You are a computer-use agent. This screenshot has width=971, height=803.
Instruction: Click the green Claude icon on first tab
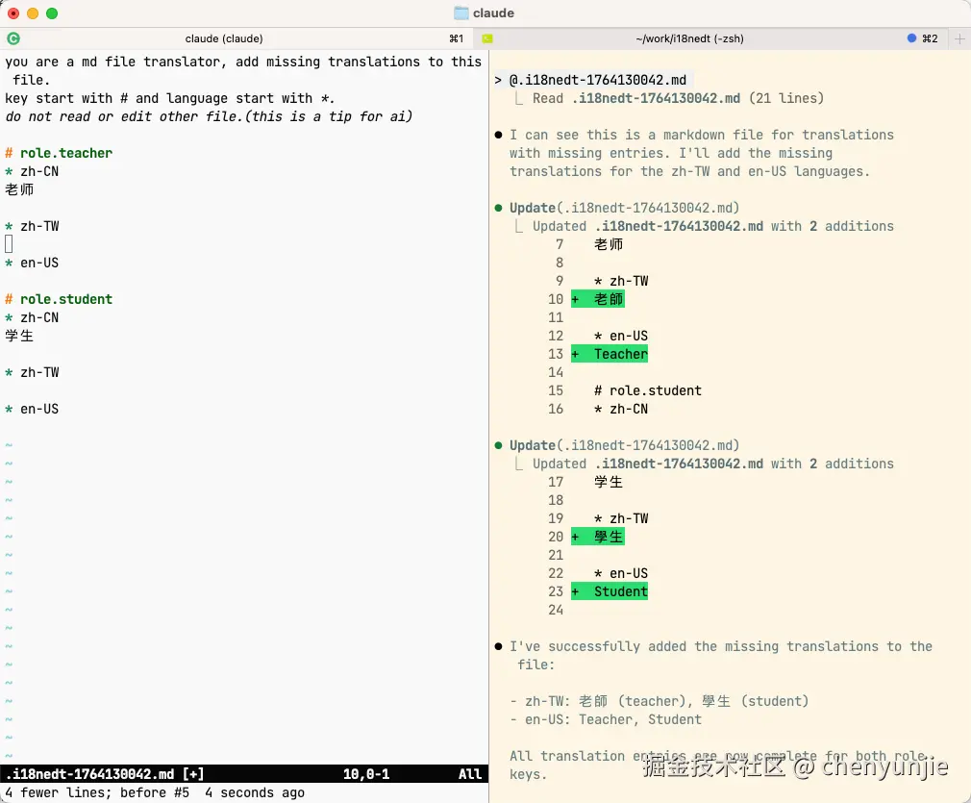tap(13, 38)
